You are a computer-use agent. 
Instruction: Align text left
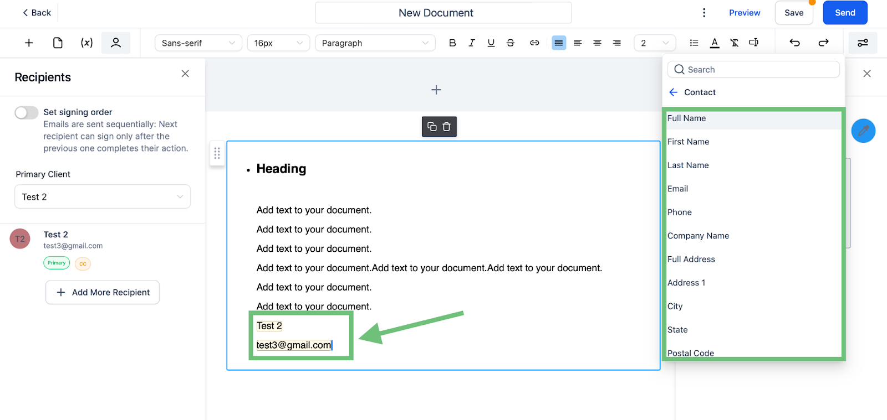coord(578,43)
